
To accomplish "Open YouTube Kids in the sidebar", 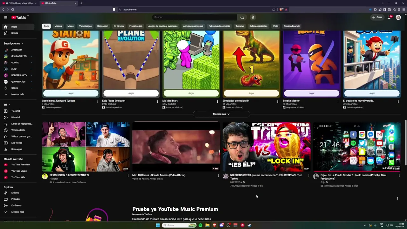I will (18, 177).
